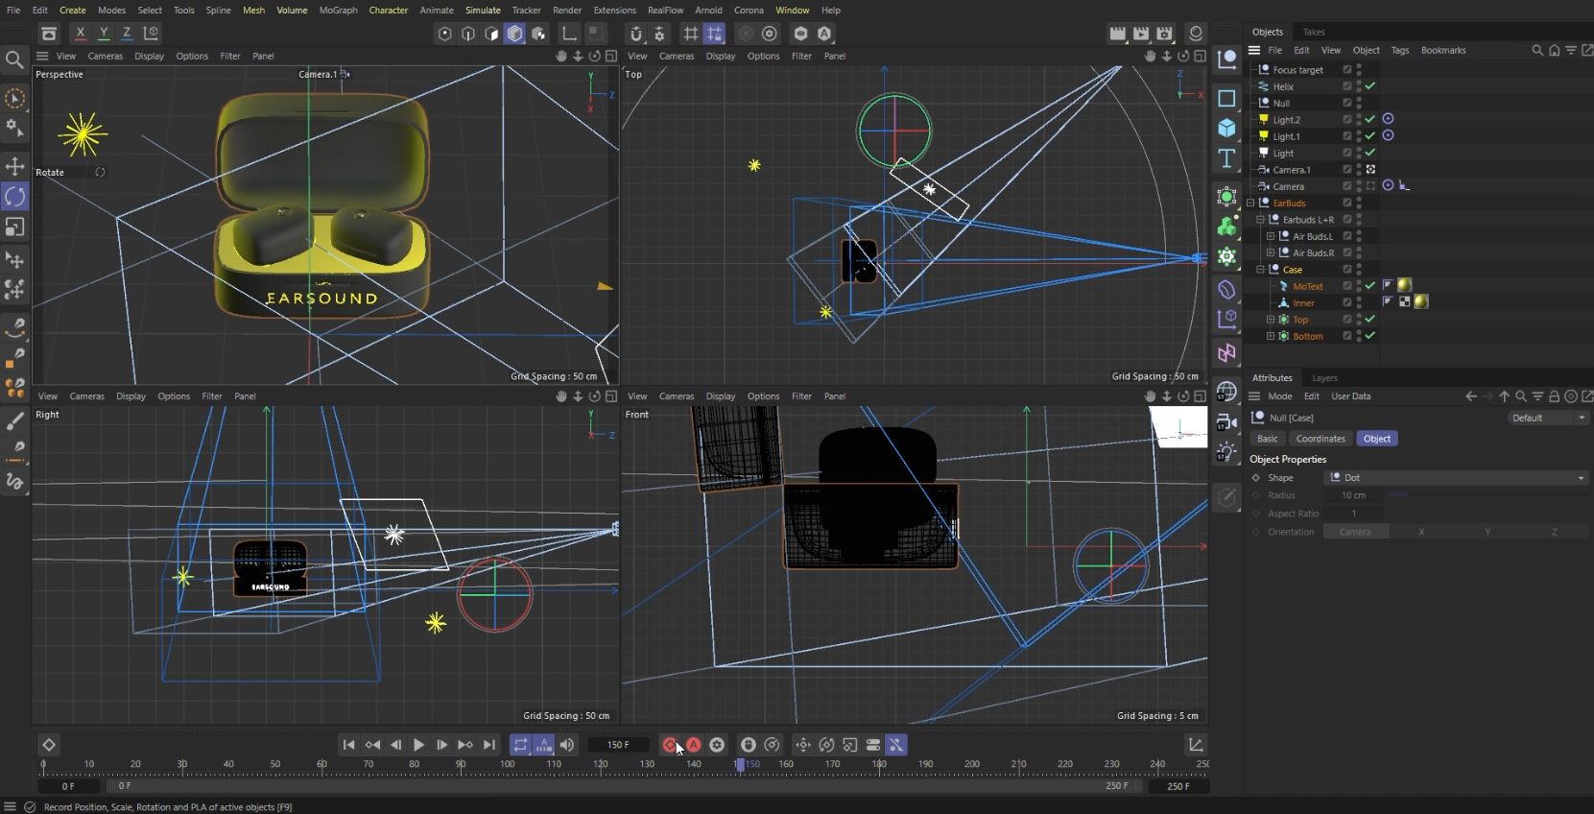Click the Cube primitive icon in right palette
Viewport: 1594px width, 814px height.
1226,128
